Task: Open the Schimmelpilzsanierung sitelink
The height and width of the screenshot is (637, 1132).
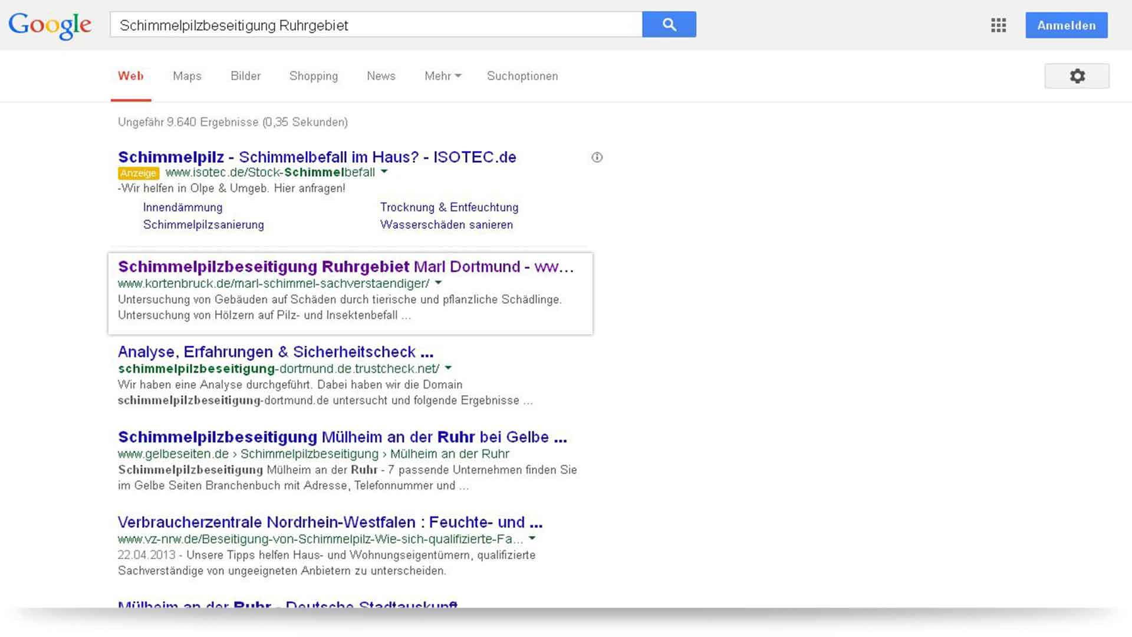Action: [x=203, y=225]
